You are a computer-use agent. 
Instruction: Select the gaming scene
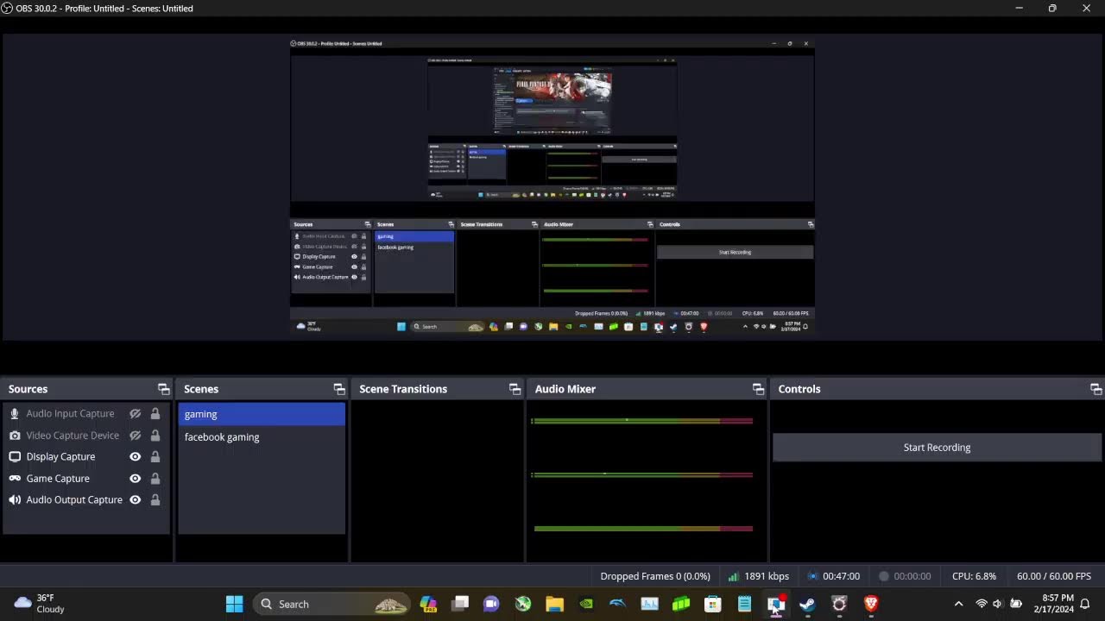click(x=262, y=414)
